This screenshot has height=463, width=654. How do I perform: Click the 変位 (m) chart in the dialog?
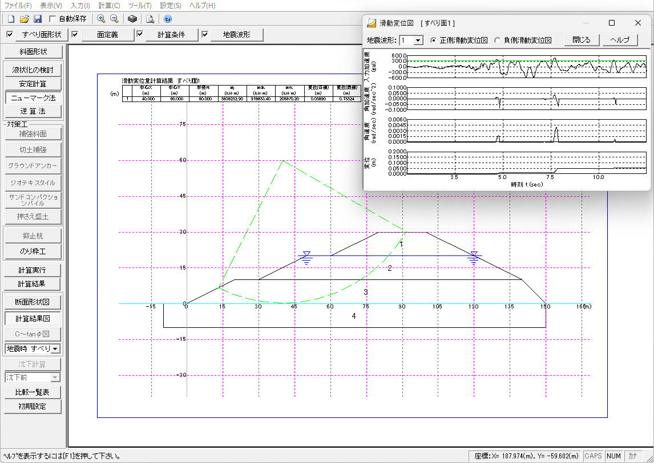[x=527, y=163]
